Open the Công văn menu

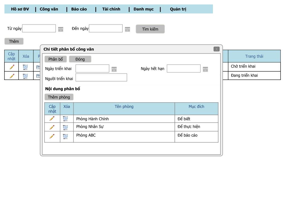tap(49, 9)
